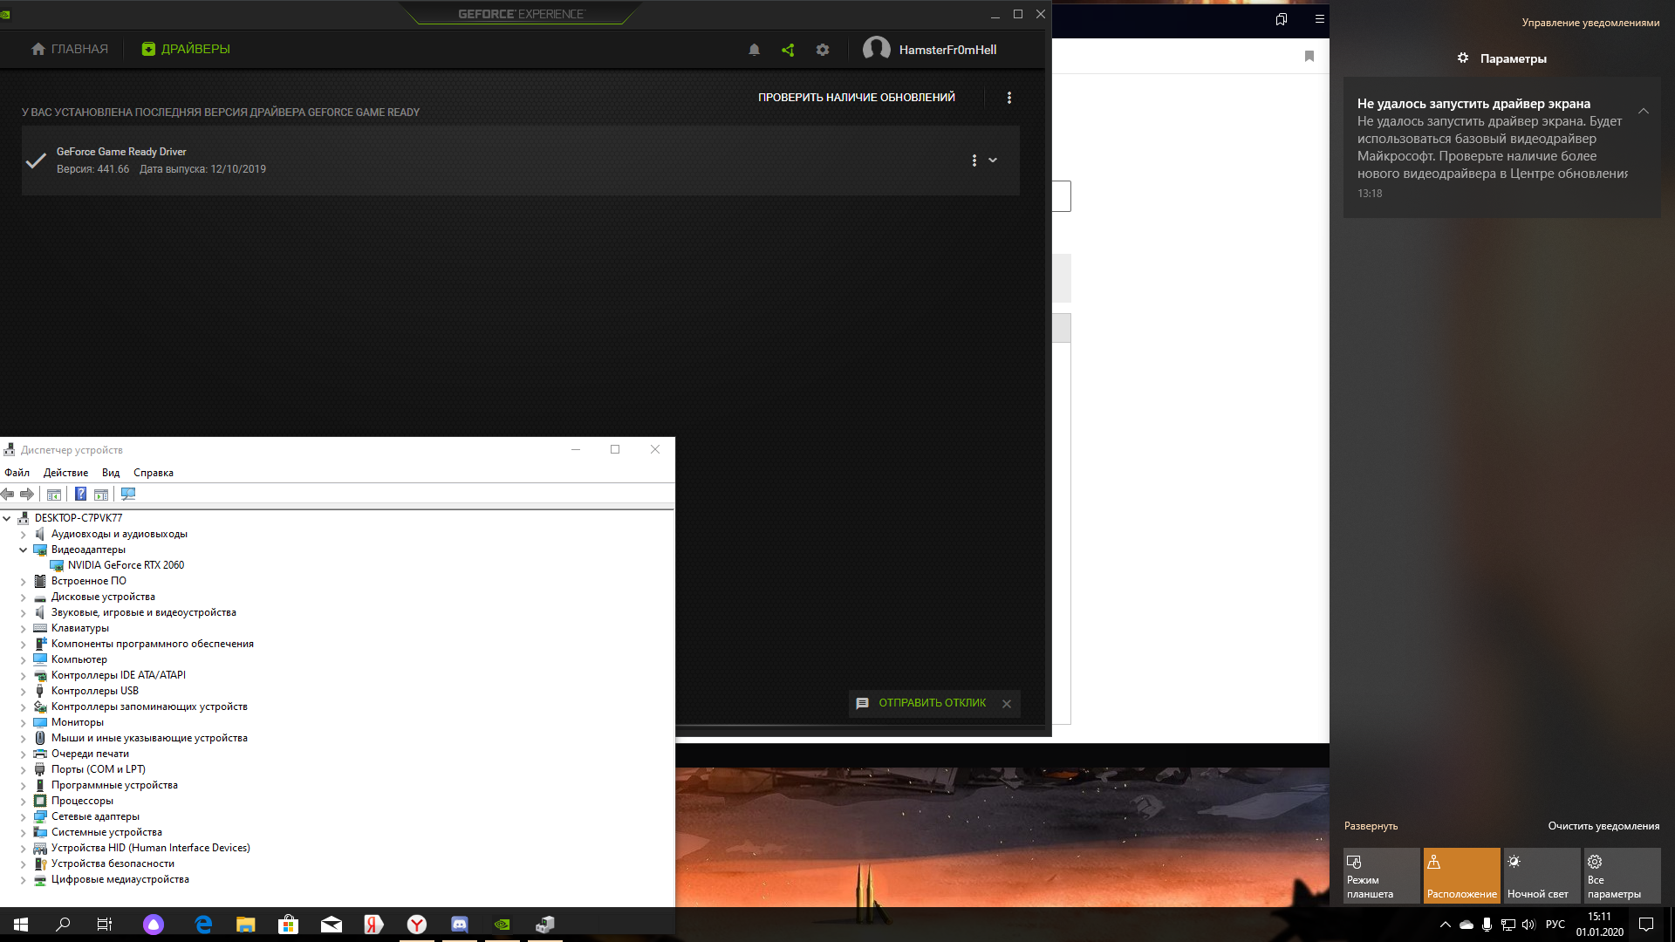The height and width of the screenshot is (942, 1675).
Task: Select NVIDIA GeForce RTX 2060 device
Action: tap(126, 565)
